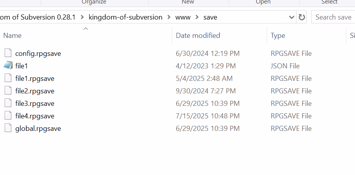Refresh the save folder view
Screen dimensions: 355x175
pyautogui.click(x=302, y=17)
